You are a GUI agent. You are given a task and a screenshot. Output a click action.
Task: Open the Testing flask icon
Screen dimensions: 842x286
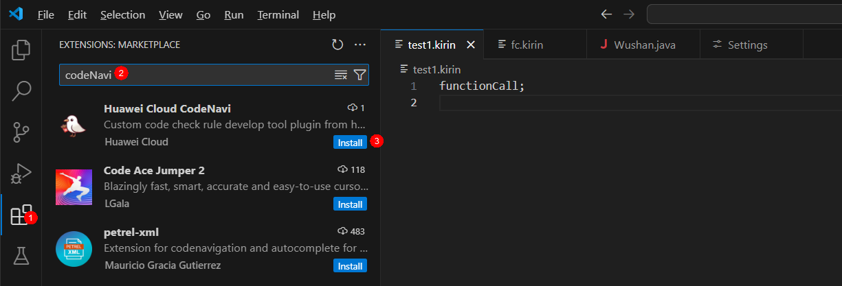(x=21, y=257)
